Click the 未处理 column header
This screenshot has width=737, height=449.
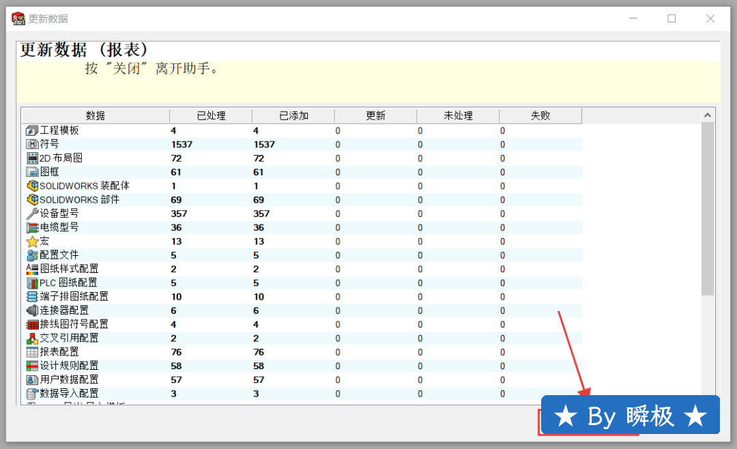click(x=458, y=115)
